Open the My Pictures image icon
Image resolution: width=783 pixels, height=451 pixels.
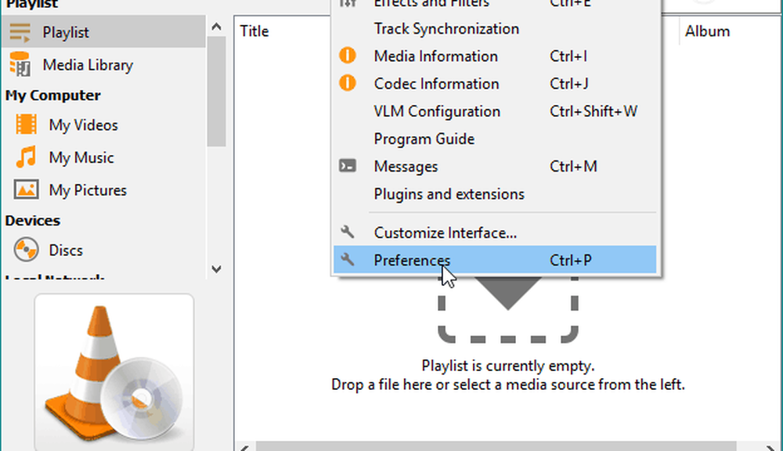[x=26, y=190]
